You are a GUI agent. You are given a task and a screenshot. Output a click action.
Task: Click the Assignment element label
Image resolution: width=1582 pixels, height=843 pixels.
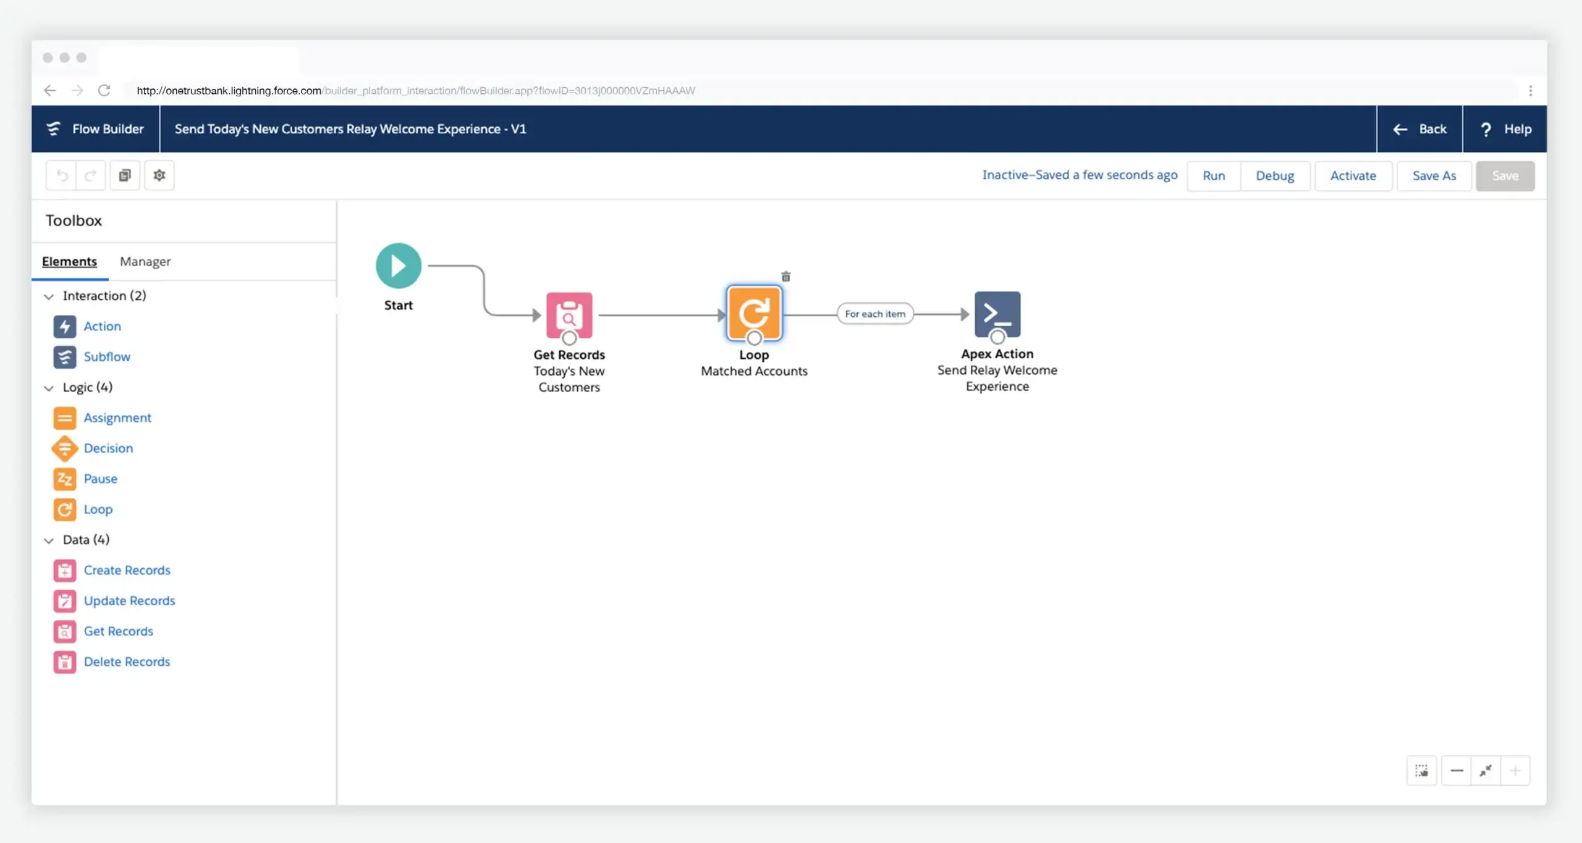[117, 418]
